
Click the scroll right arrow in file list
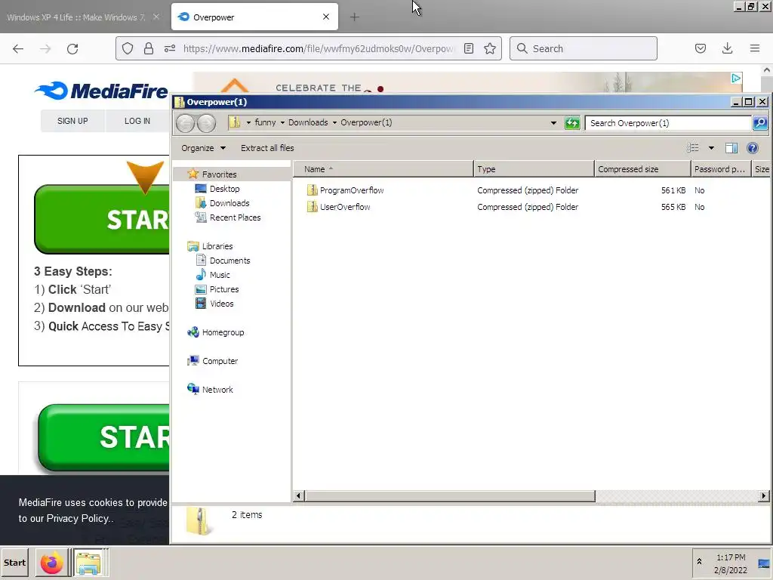(x=764, y=495)
